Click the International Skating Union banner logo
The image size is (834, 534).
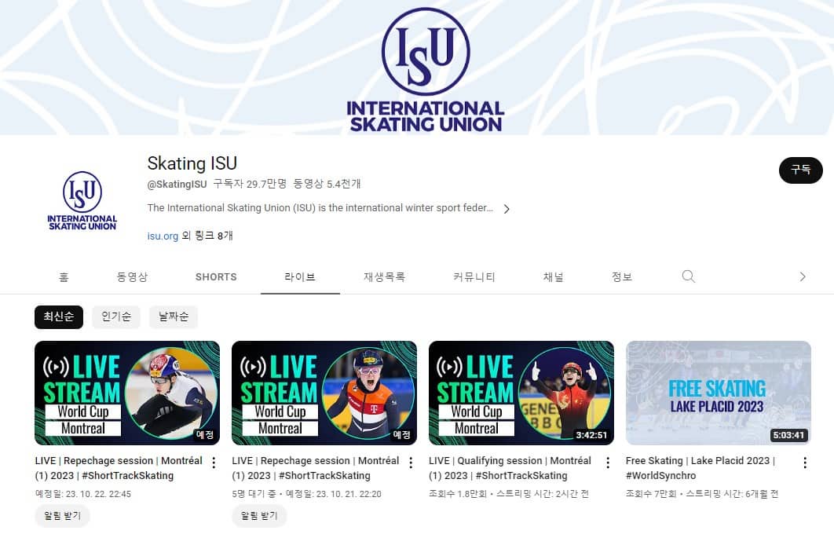click(x=426, y=69)
